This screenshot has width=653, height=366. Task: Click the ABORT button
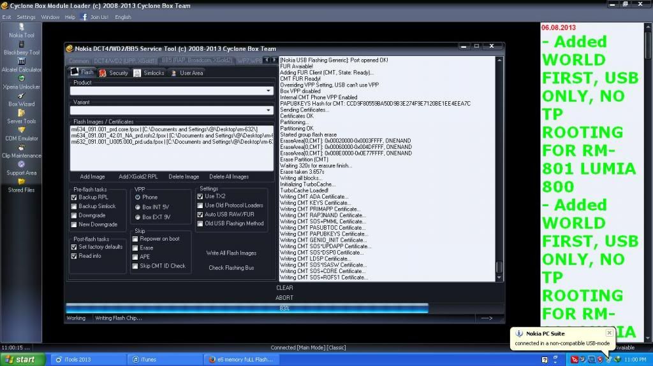[284, 297]
